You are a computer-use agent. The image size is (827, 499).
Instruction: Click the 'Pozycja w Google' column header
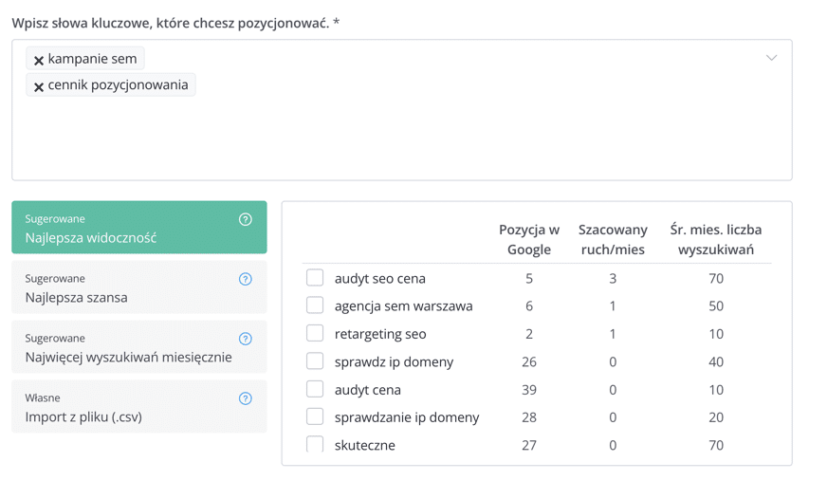tap(529, 239)
